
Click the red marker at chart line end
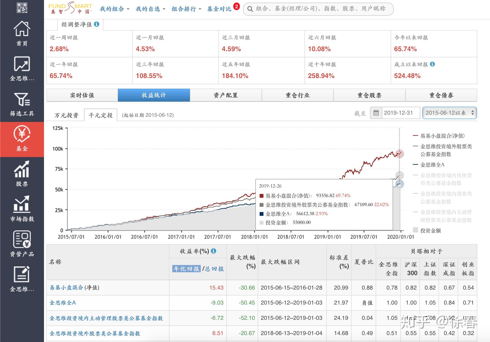[400, 154]
